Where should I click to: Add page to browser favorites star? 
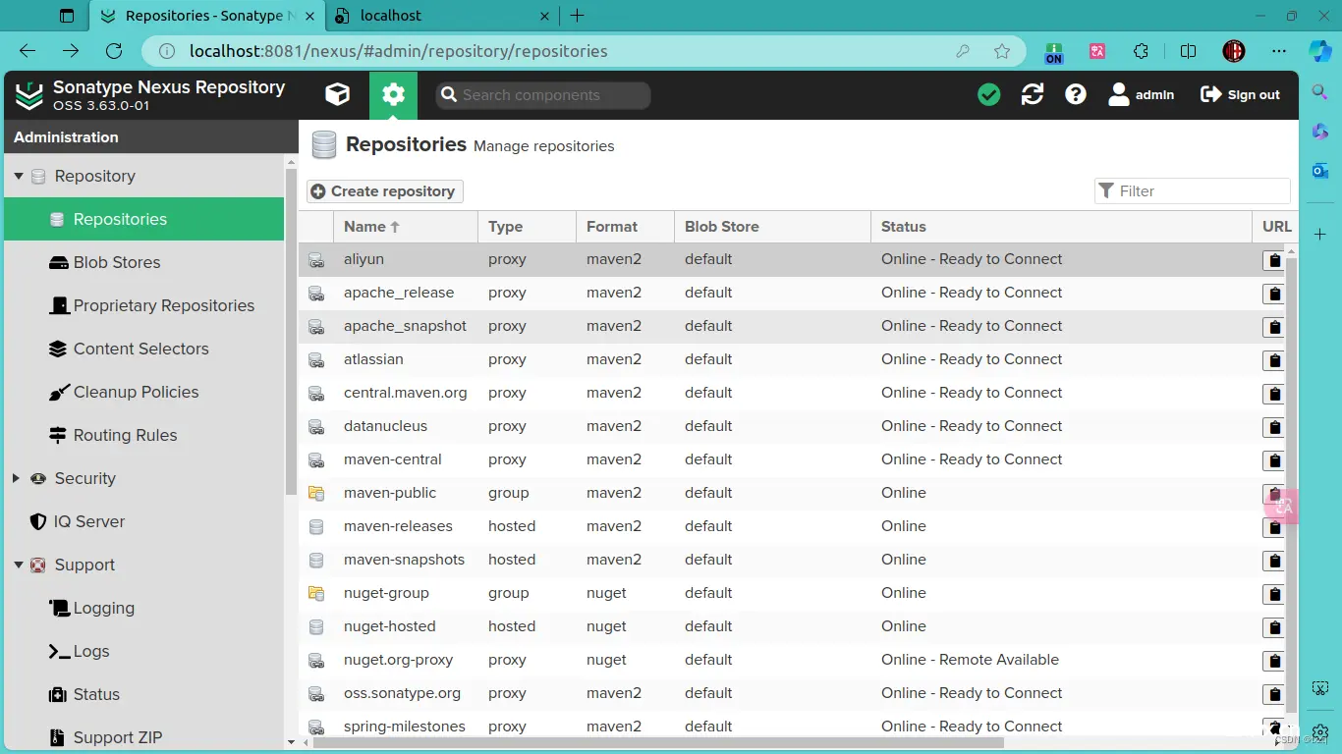[x=1002, y=51]
